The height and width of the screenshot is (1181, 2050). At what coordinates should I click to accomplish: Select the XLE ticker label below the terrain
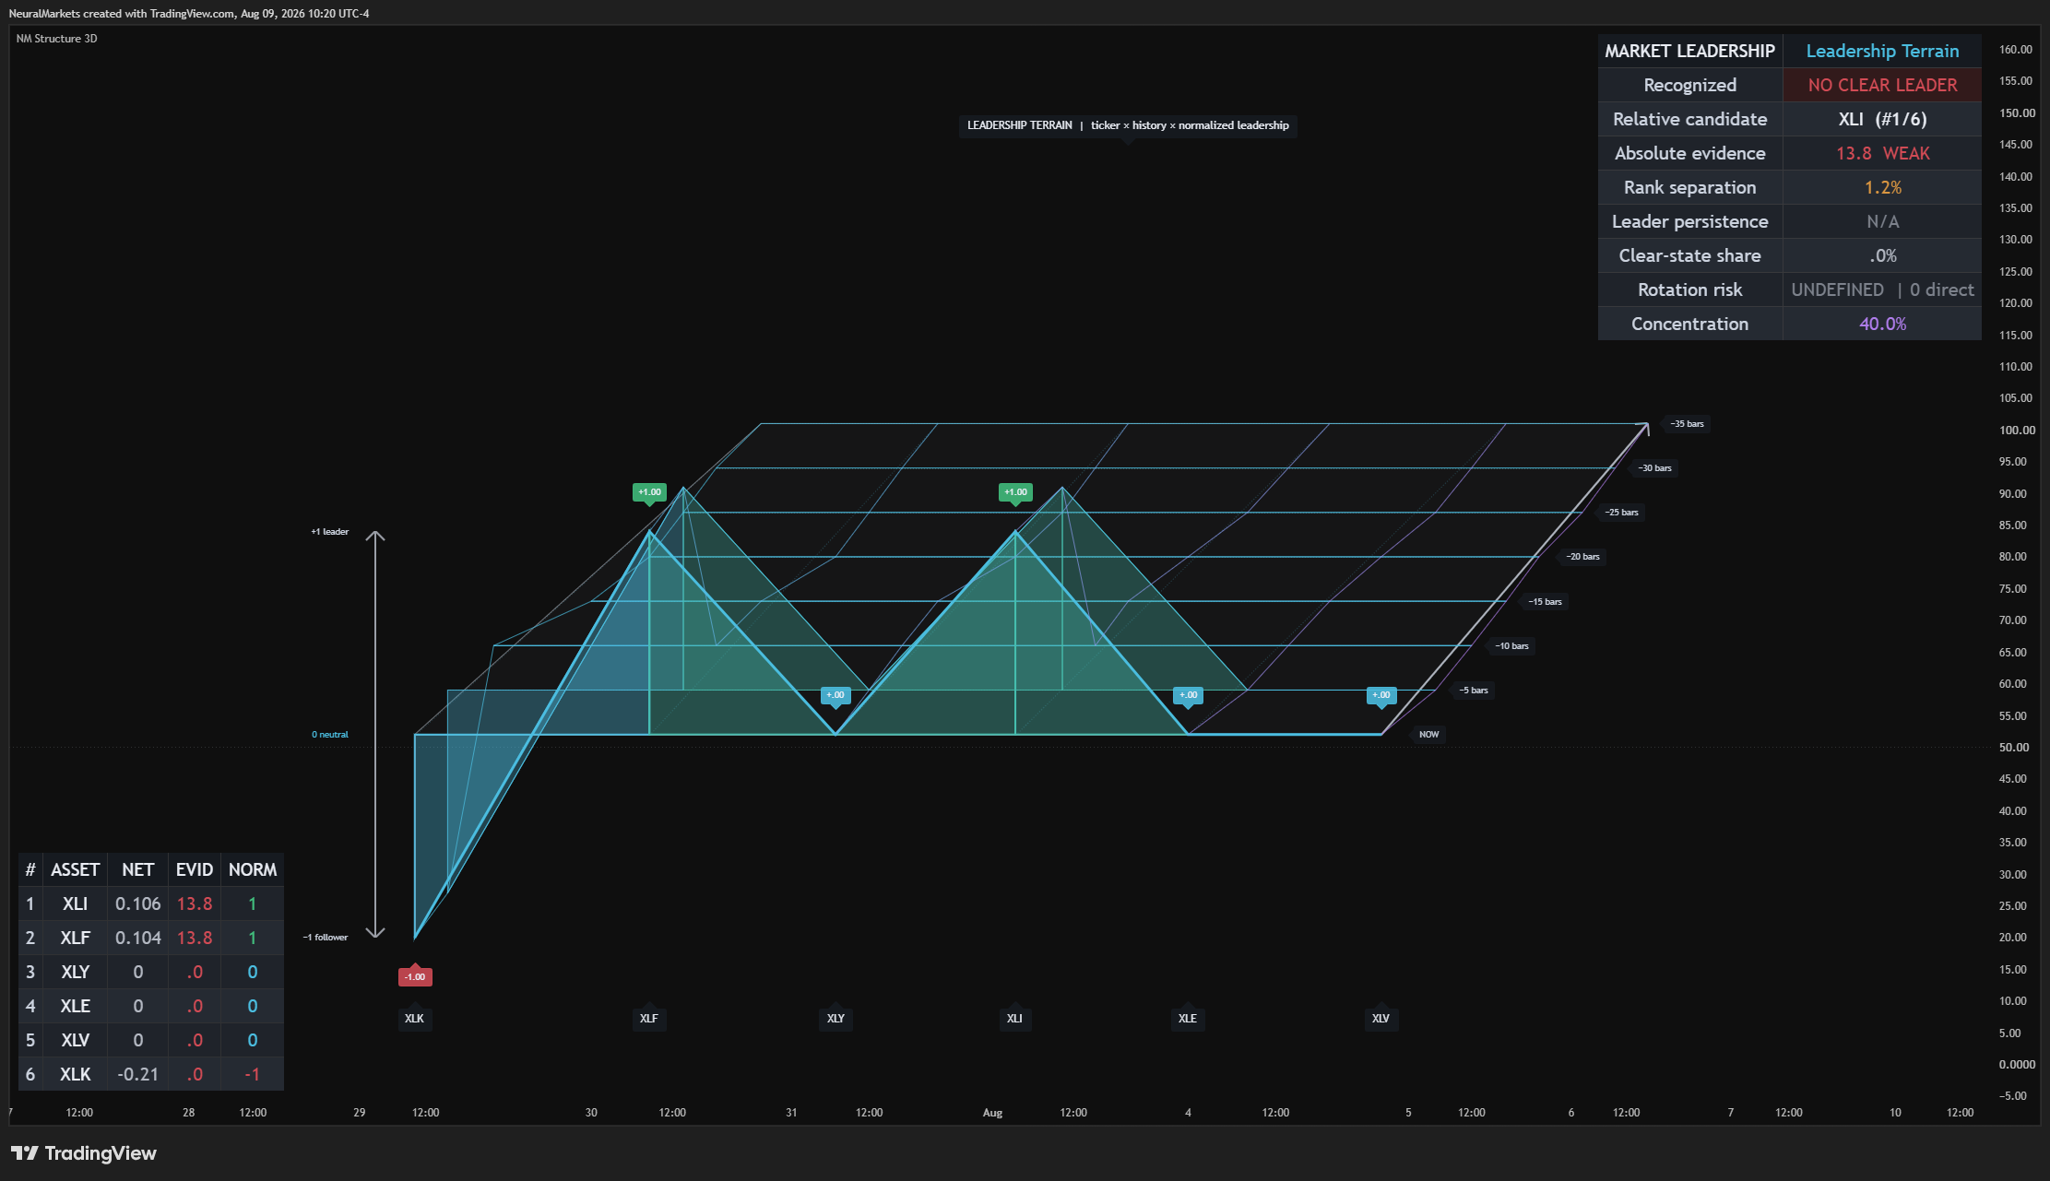tap(1187, 1018)
